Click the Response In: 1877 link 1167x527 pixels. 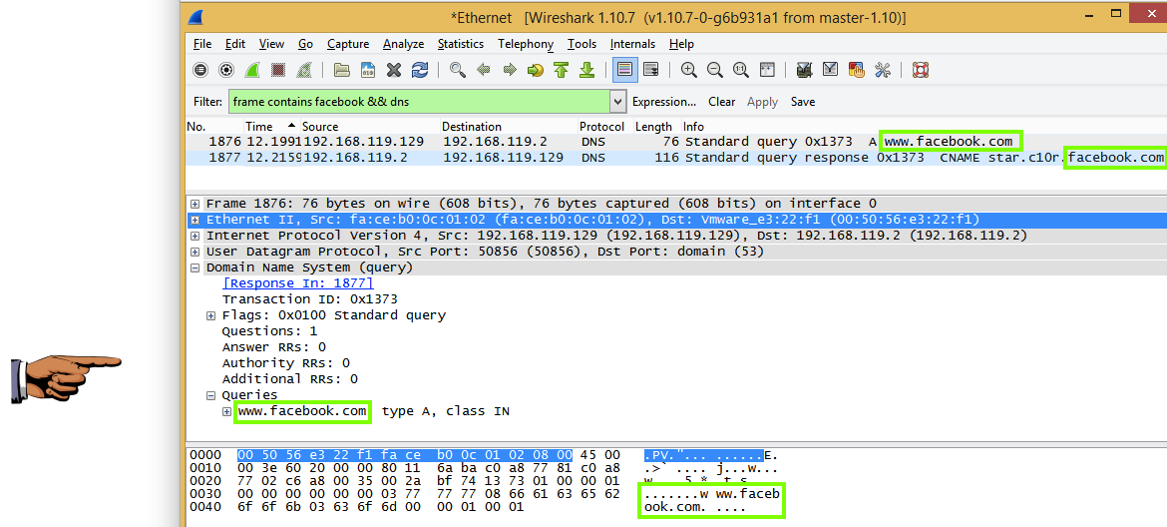click(x=297, y=283)
